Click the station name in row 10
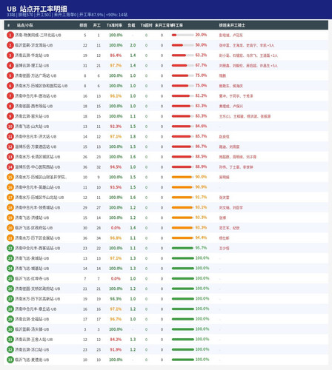 click(32, 127)
